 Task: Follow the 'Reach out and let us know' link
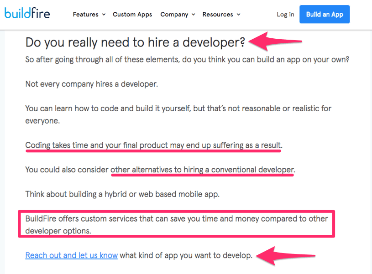click(x=72, y=255)
